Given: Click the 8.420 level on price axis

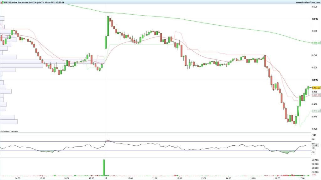Looking at the screenshot, I should click(315, 129).
